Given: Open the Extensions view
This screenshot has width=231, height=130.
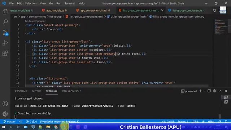Looking at the screenshot, I should (x=5, y=53).
